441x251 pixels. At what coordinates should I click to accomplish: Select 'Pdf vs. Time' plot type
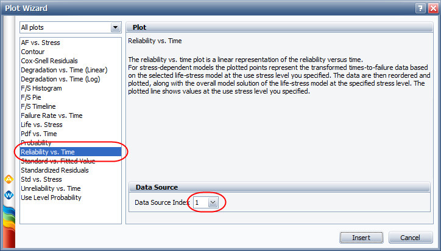click(39, 134)
